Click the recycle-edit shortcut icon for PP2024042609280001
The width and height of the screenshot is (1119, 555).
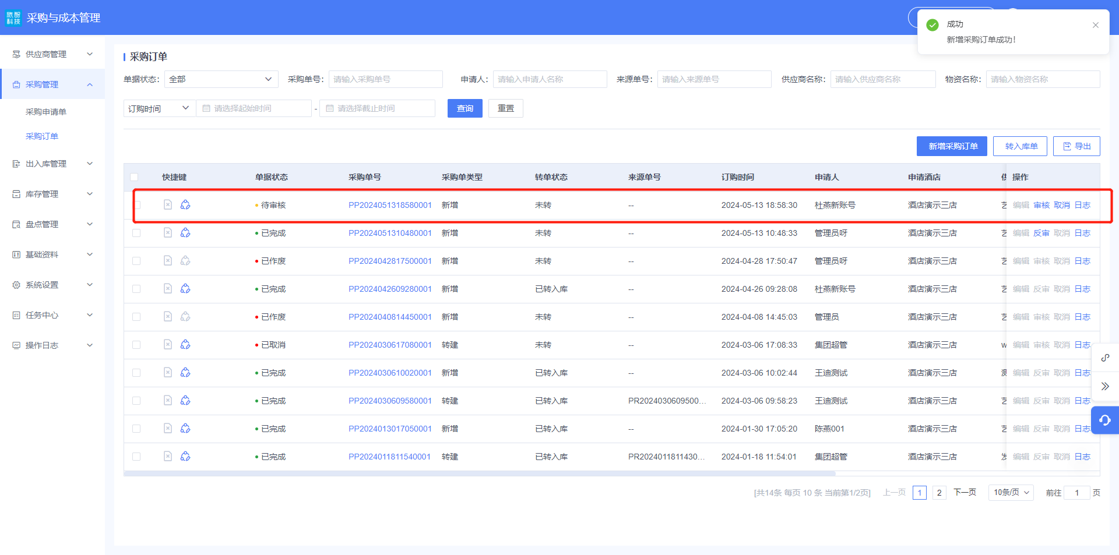pos(185,288)
